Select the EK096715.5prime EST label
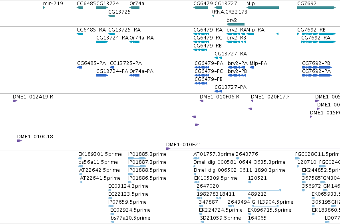Viewport: 340px width, 224px height. click(269, 210)
